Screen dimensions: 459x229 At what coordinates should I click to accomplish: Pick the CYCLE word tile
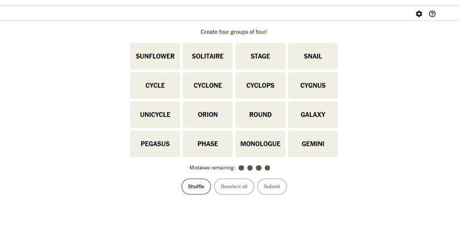[x=155, y=86]
